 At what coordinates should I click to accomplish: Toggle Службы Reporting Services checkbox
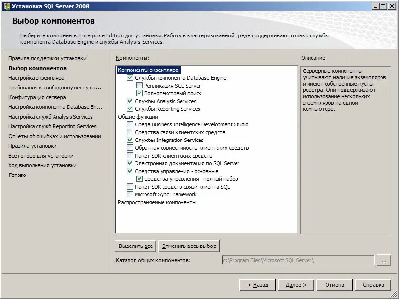[130, 109]
